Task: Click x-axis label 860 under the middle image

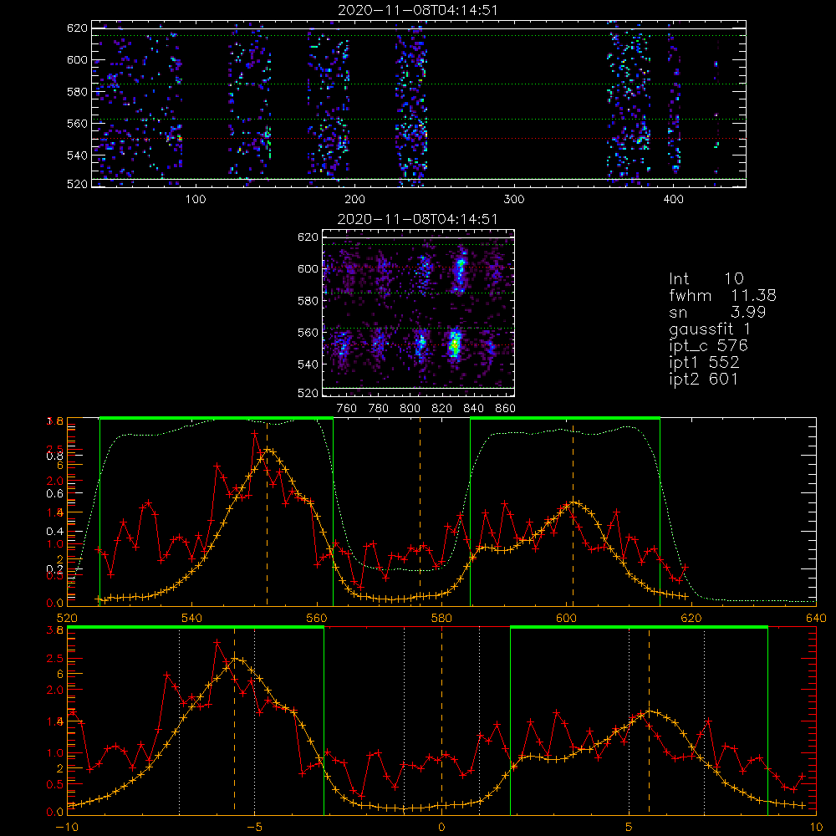Action: (506, 409)
